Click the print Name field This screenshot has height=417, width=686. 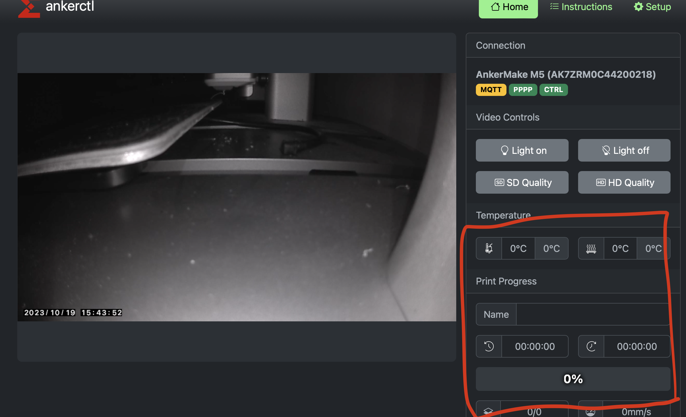pyautogui.click(x=592, y=314)
